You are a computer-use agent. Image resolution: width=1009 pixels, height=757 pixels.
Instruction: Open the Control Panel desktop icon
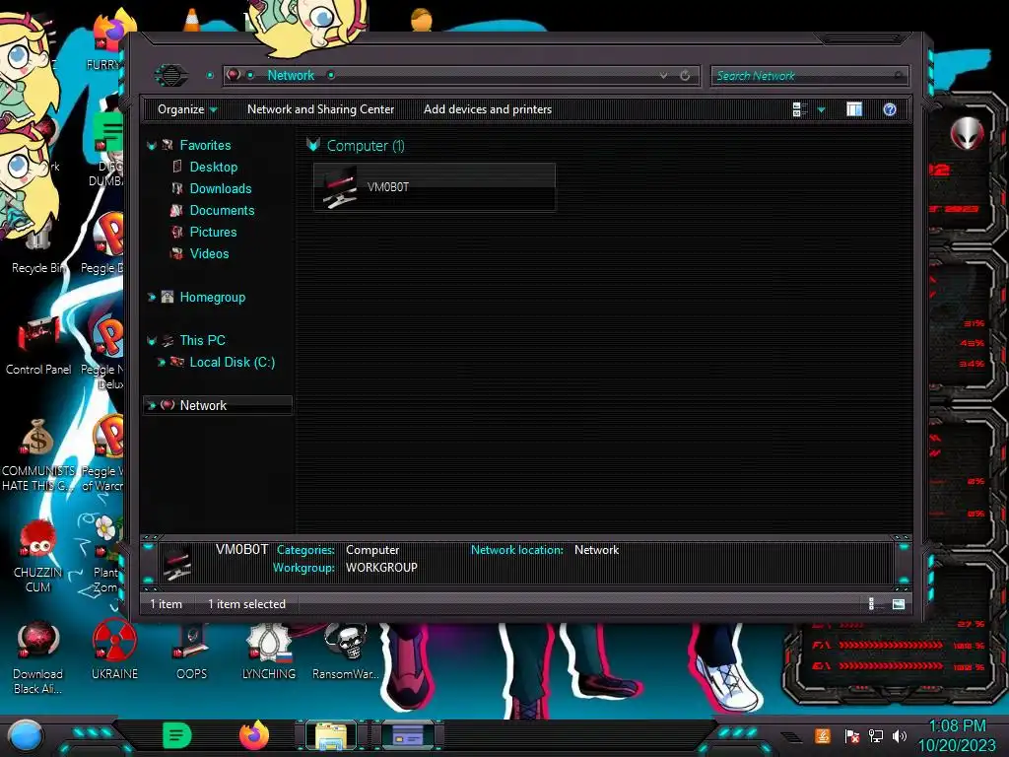[x=38, y=347]
